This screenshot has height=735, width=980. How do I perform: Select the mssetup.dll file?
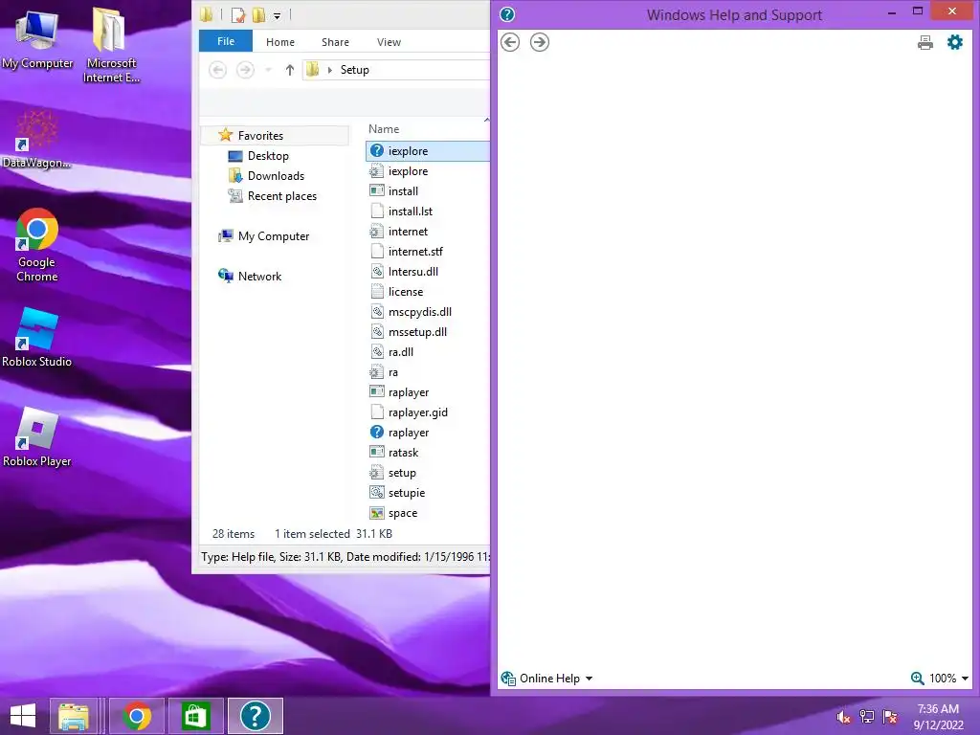[x=417, y=331]
